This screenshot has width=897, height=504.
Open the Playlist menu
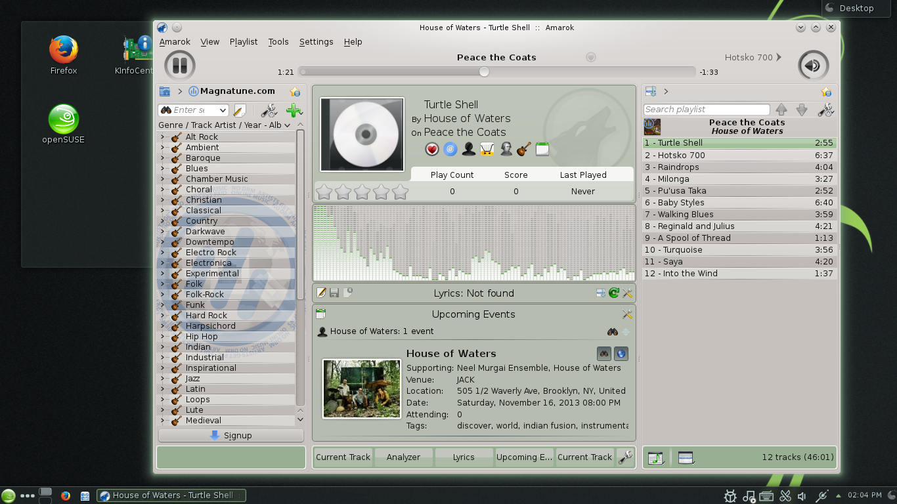[244, 41]
